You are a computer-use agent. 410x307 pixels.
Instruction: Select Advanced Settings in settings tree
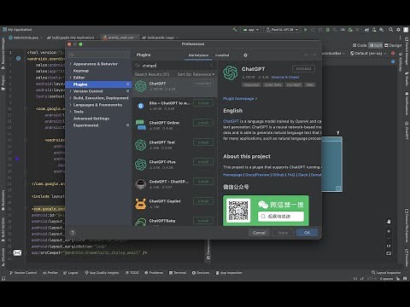click(91, 119)
